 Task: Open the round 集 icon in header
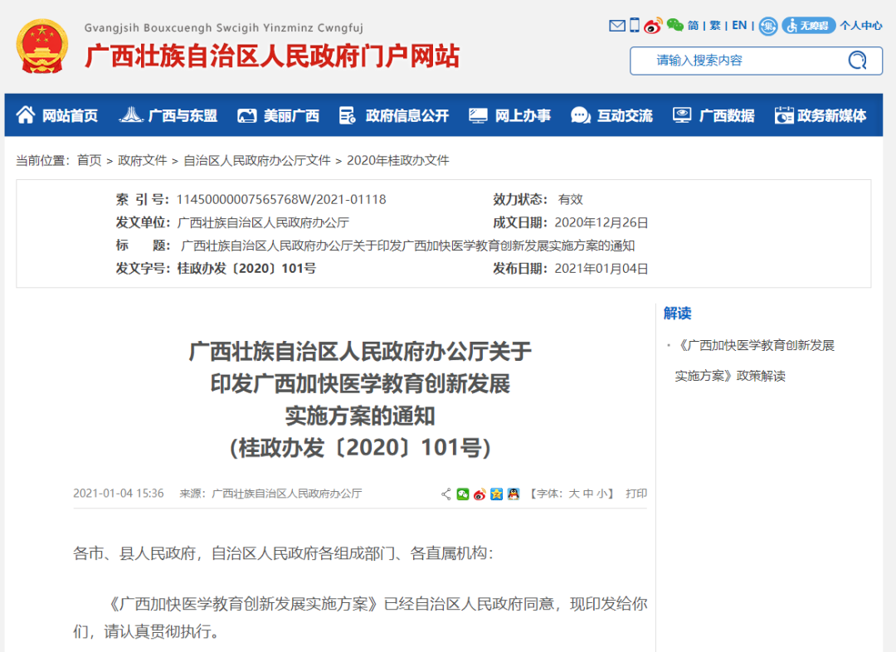click(x=769, y=26)
